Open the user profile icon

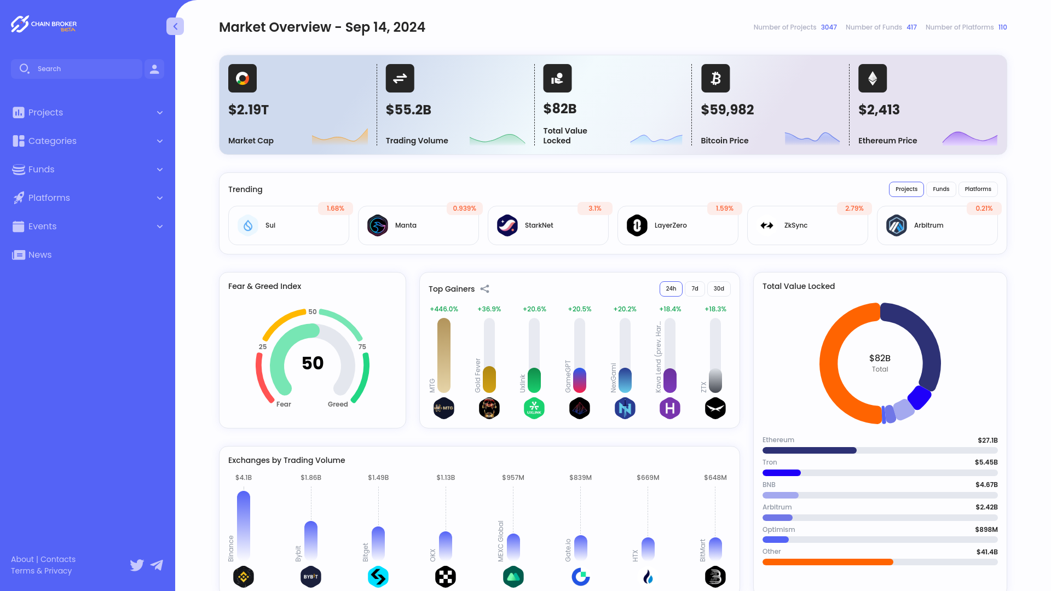pyautogui.click(x=154, y=69)
